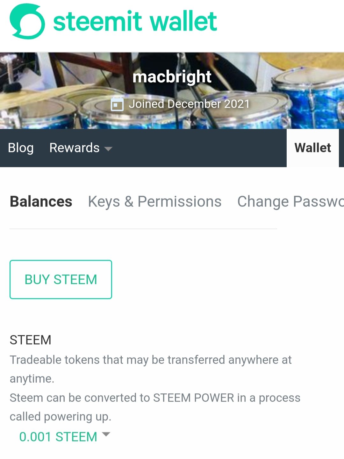Viewport: 344px width, 459px height.
Task: Click the divider line below Balances tabs
Action: click(x=143, y=229)
